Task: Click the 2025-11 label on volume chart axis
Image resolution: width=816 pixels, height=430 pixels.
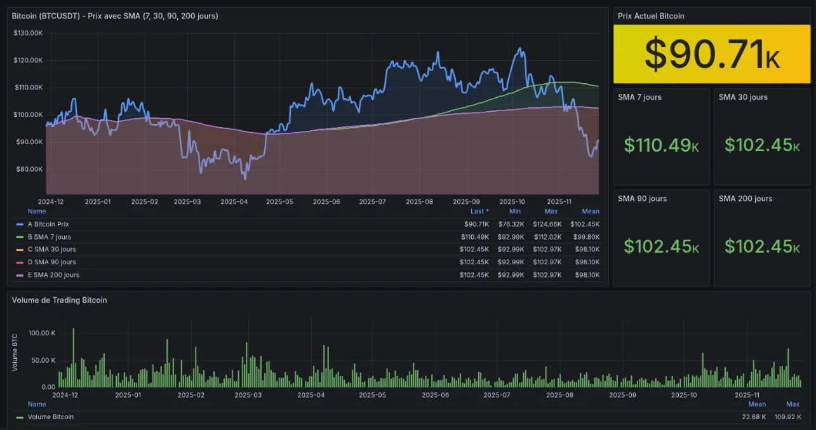Action: [x=747, y=394]
